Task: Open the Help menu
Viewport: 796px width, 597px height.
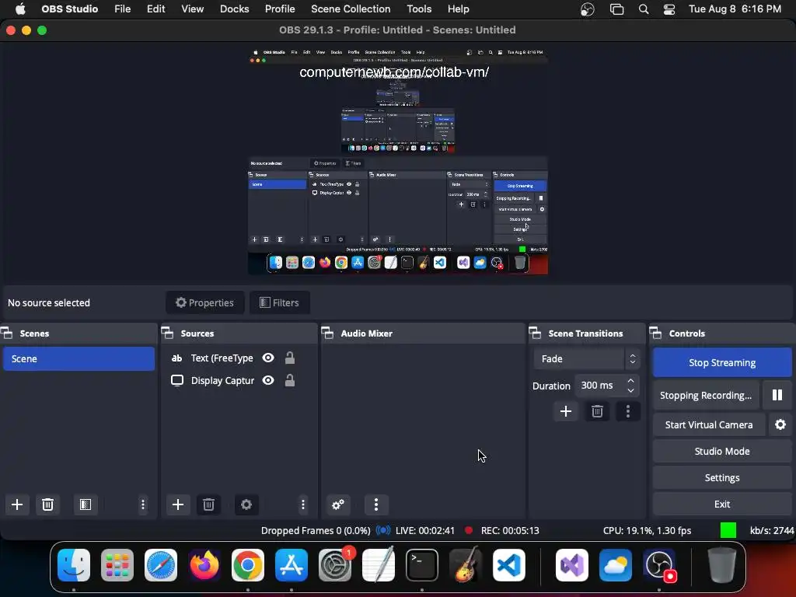Action: pyautogui.click(x=459, y=9)
